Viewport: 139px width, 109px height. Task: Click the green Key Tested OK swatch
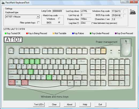(6, 33)
